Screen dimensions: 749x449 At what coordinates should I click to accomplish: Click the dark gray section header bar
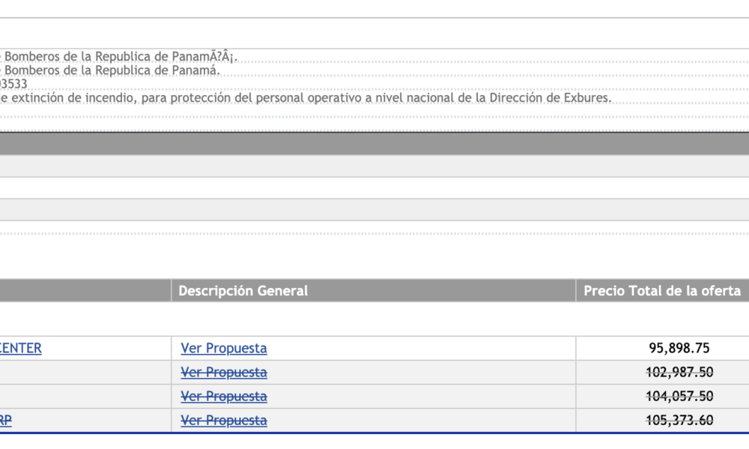pos(374,144)
